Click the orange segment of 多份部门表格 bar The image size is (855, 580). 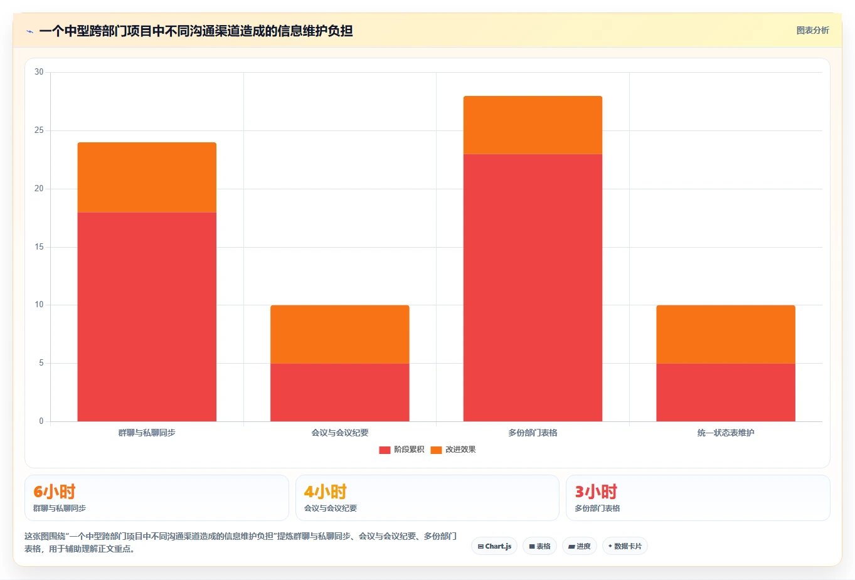(x=533, y=125)
